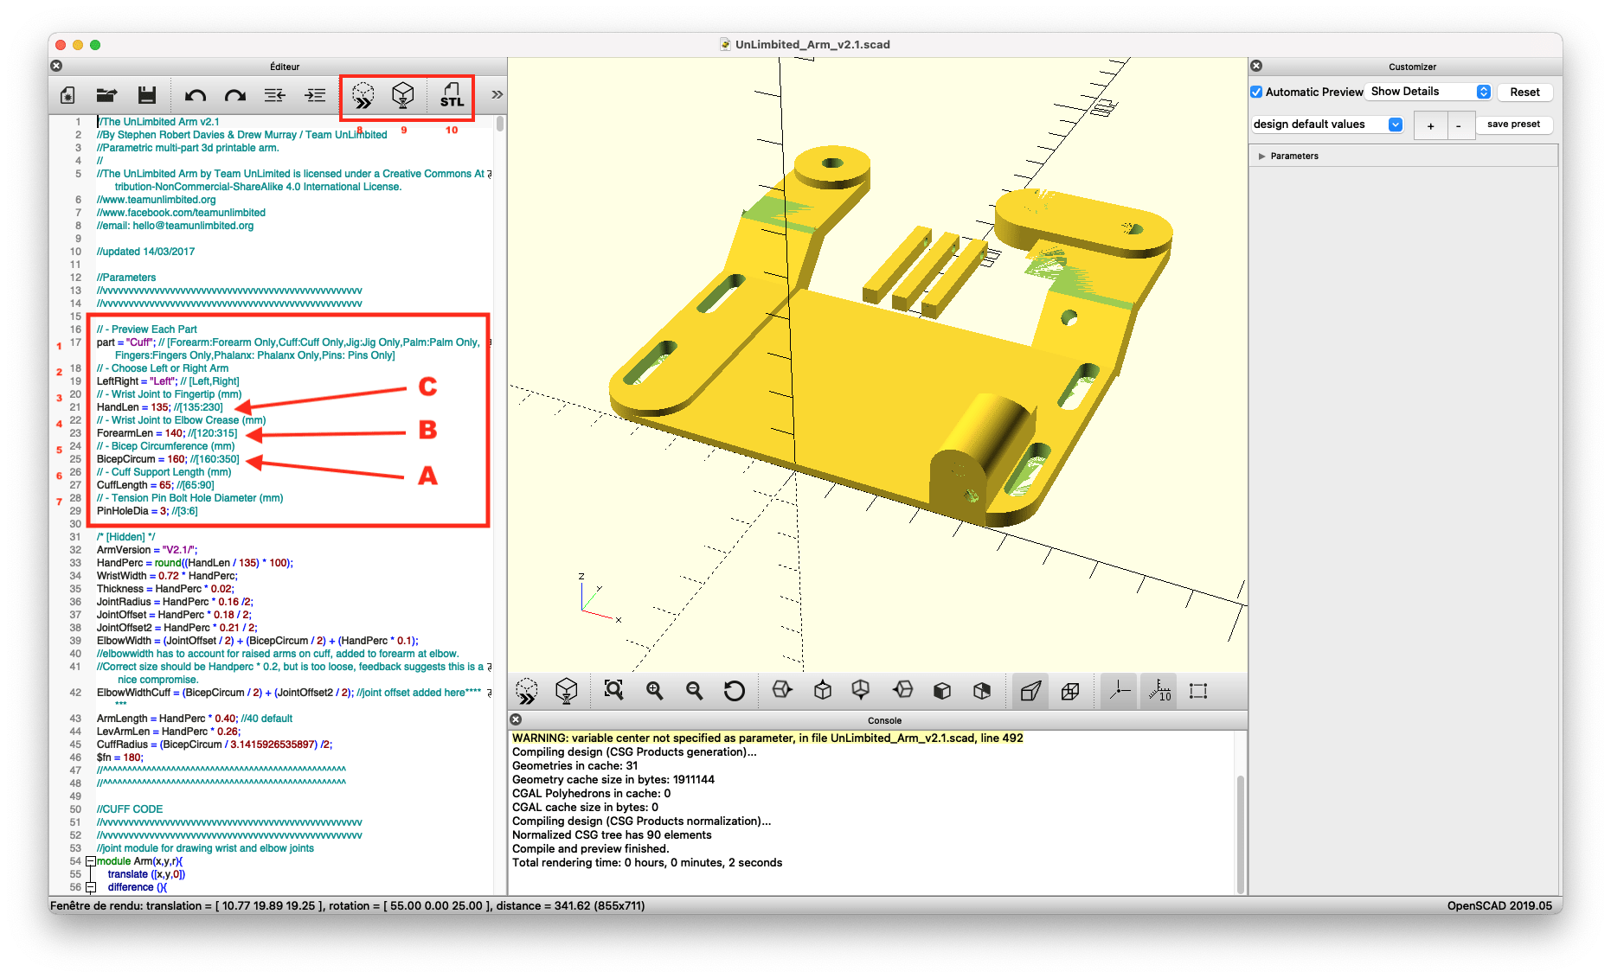
Task: Render the model from the viewport toolbar
Action: (566, 691)
